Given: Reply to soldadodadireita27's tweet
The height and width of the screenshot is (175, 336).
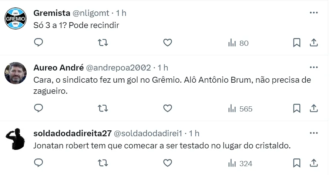Looking at the screenshot, I should coord(39,163).
